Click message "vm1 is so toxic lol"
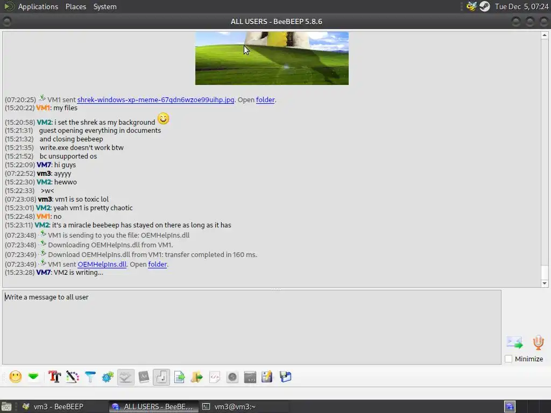Viewport: 551px width, 413px height. coord(82,199)
